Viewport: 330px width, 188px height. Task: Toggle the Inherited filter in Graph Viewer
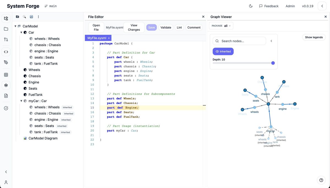tap(223, 51)
